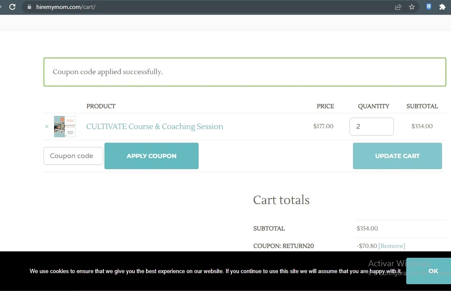Share this page using the share icon
Viewport: 451px width, 291px height.
tap(398, 7)
